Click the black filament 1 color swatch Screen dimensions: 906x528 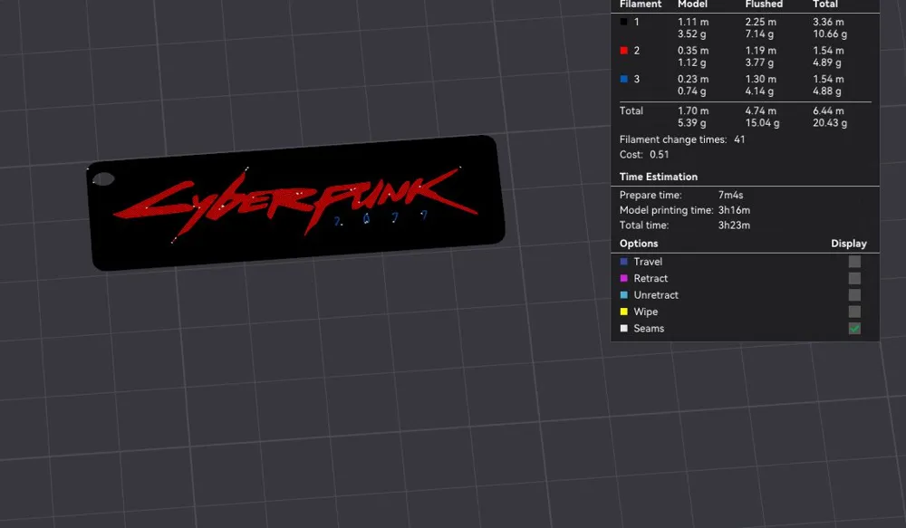[624, 22]
